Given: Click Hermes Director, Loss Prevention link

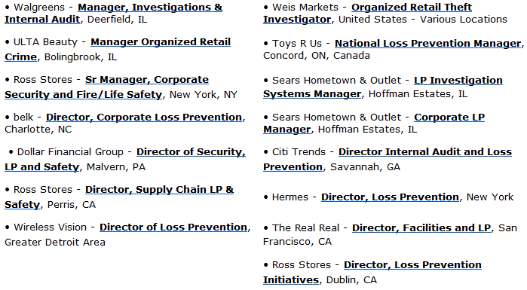Looking at the screenshot, I should click(x=390, y=197).
